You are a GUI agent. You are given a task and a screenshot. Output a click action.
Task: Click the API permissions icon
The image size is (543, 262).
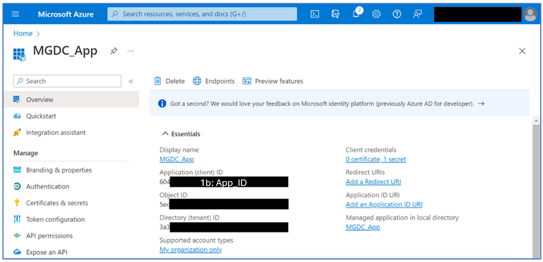click(17, 236)
